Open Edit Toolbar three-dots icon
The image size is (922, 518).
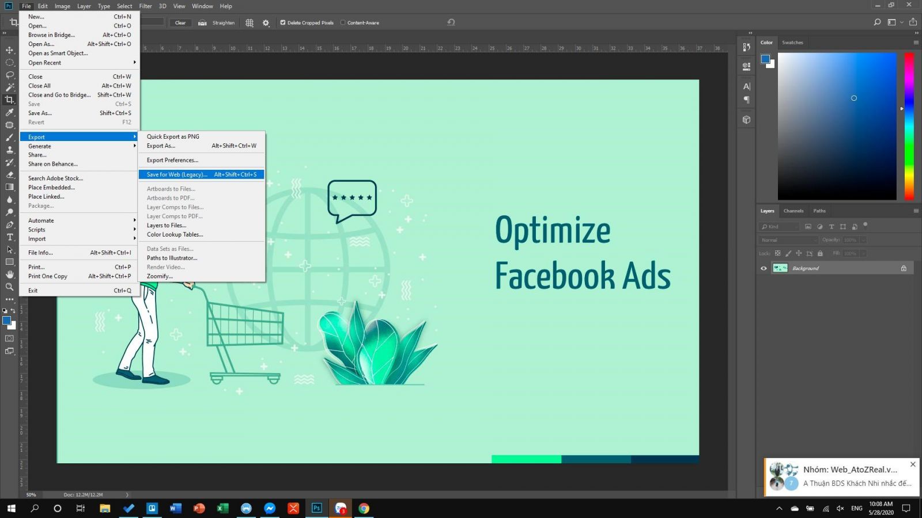coord(9,299)
